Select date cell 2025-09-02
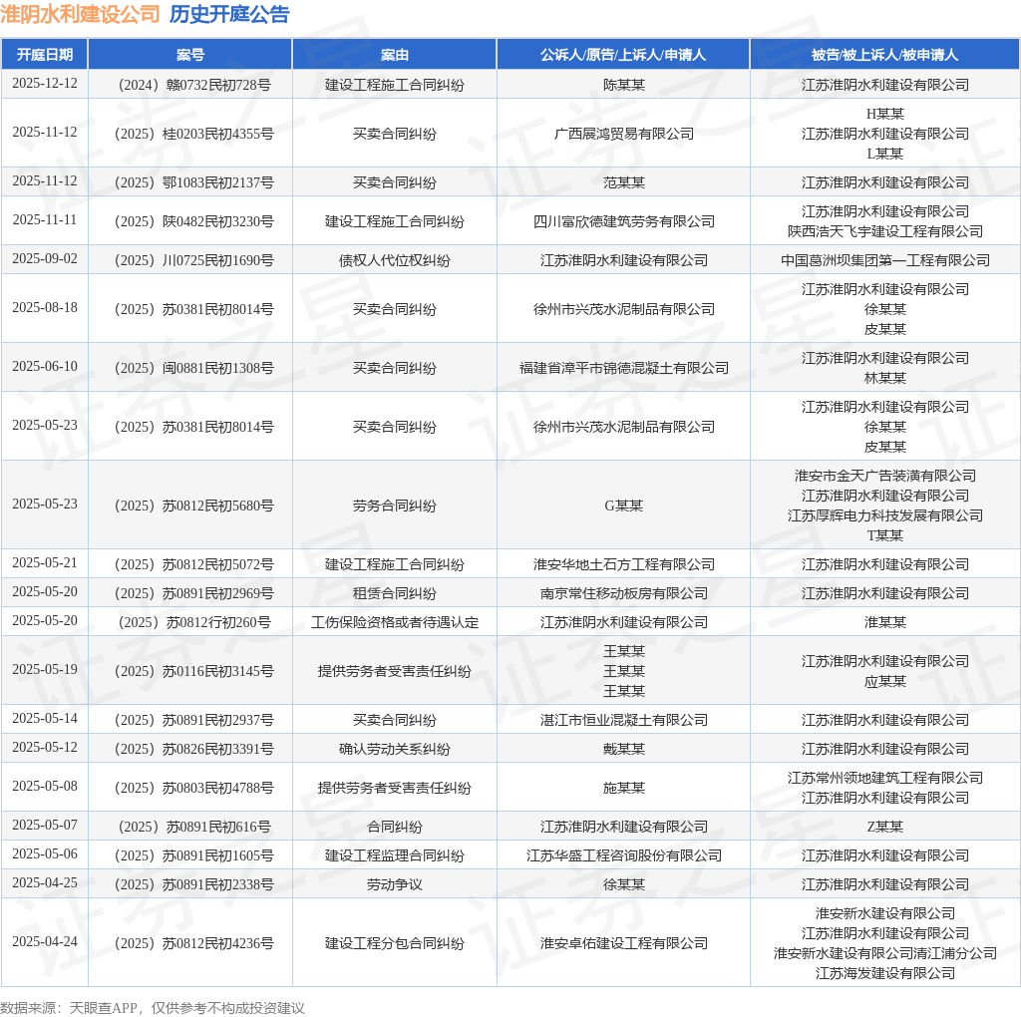 click(x=44, y=259)
